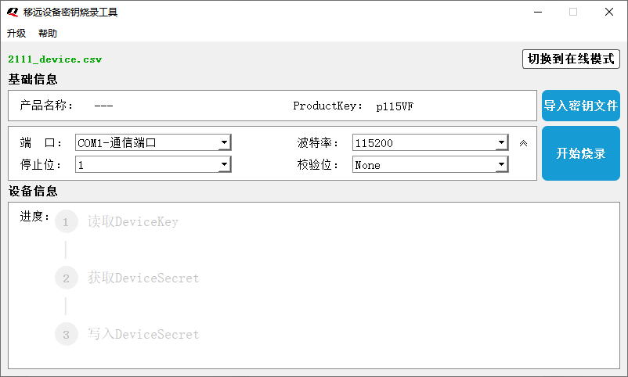Click the ProductKey value p115VF
Screen dimensions: 628x377
pyautogui.click(x=395, y=106)
